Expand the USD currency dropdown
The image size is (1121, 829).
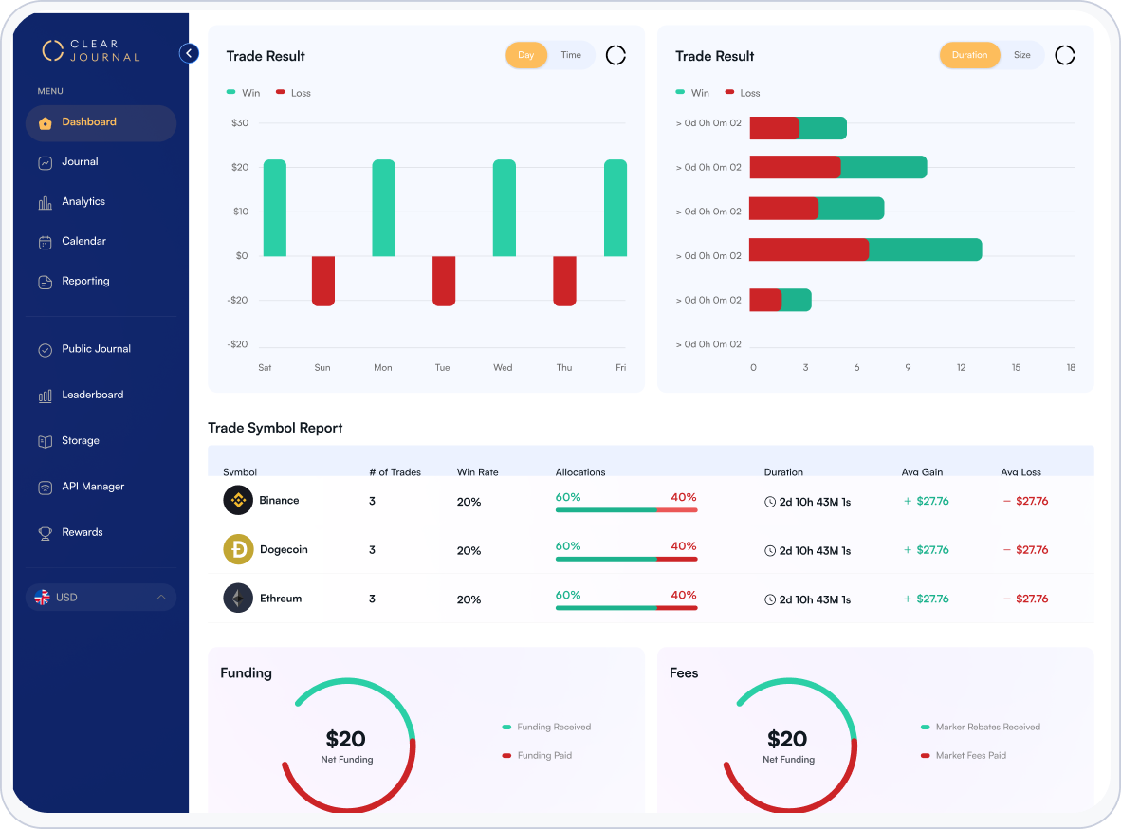pyautogui.click(x=101, y=598)
